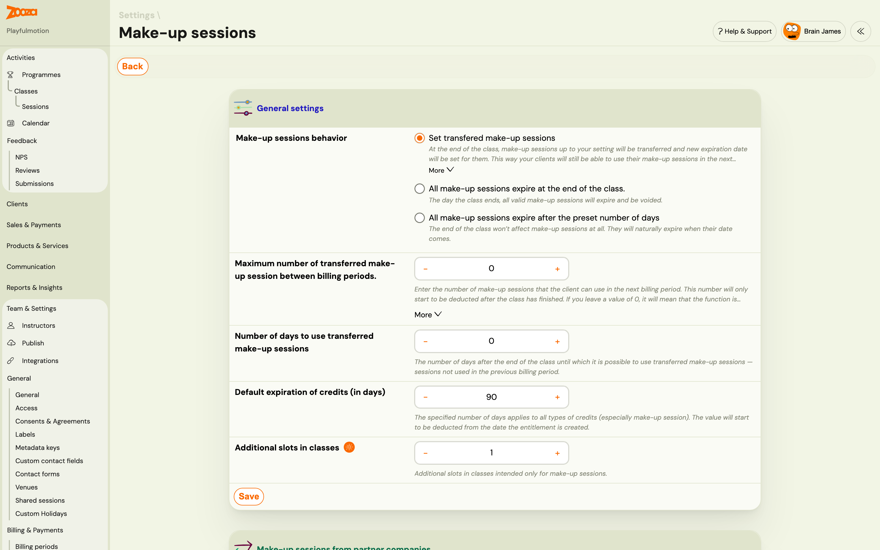
Task: Click Settings breadcrumb link
Action: click(x=137, y=15)
